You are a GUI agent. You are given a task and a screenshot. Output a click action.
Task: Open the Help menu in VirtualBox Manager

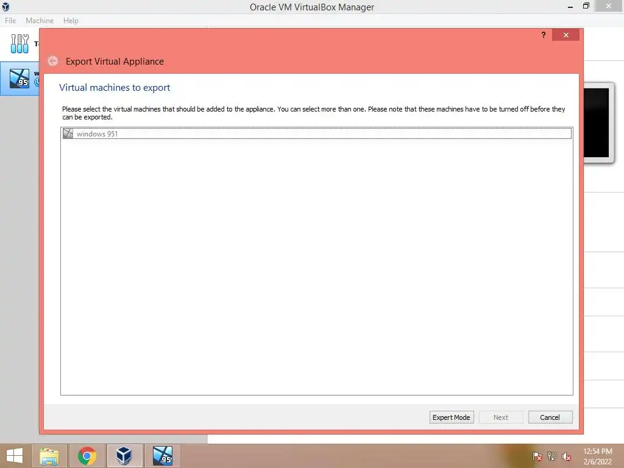pos(71,20)
